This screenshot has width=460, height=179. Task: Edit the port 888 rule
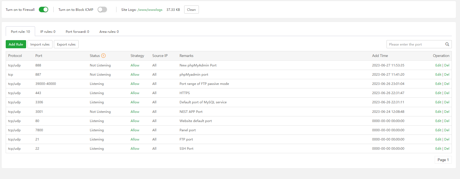(x=438, y=65)
